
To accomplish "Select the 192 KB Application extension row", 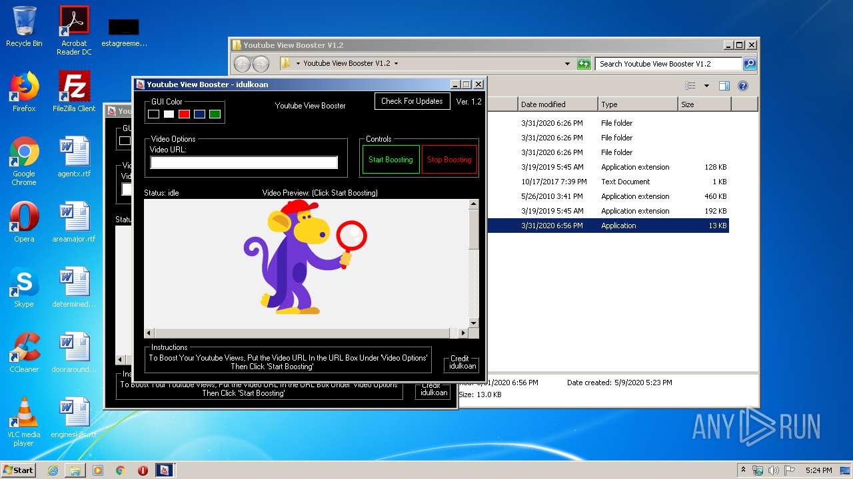I will [x=608, y=211].
